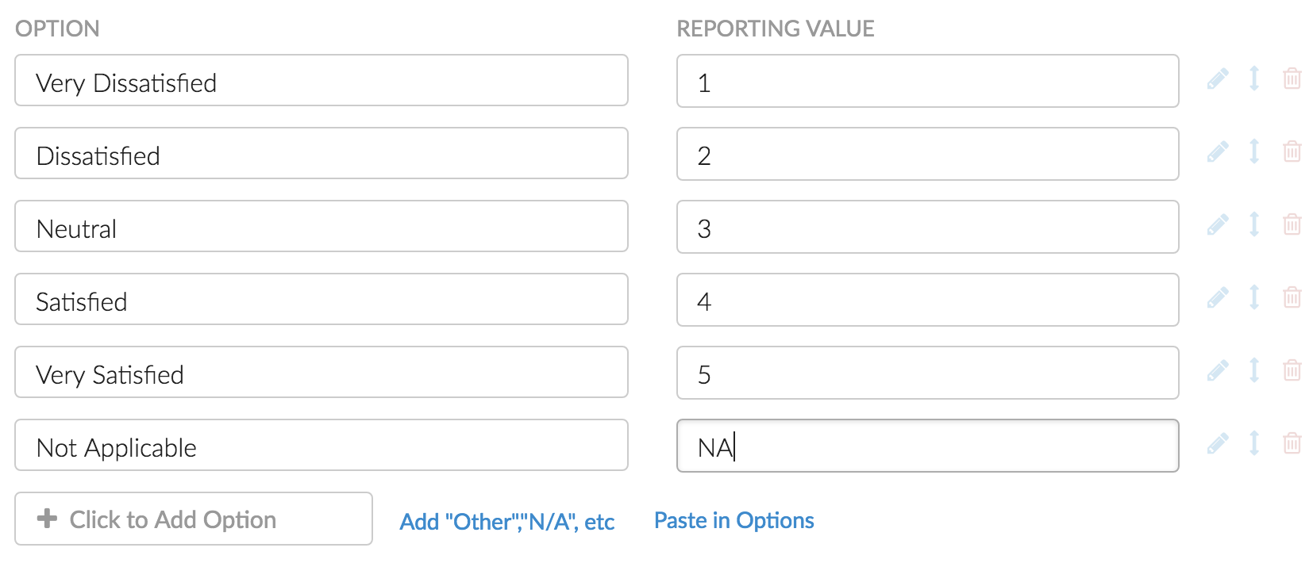Click the reorder arrows for Not Applicable
This screenshot has height=563, width=1313.
tap(1254, 443)
